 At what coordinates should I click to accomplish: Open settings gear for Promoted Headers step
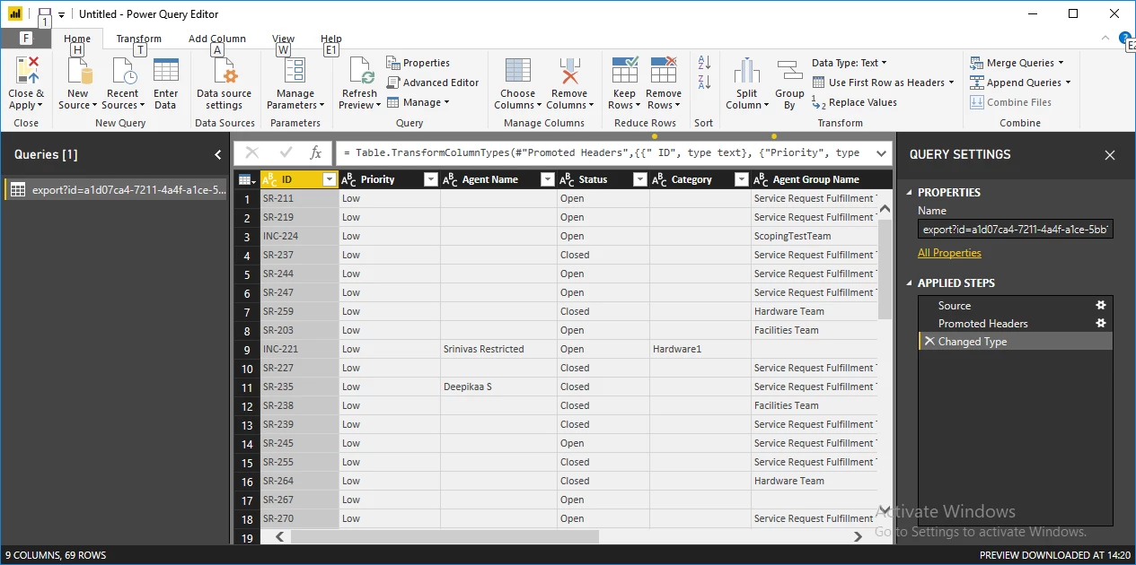[1101, 323]
